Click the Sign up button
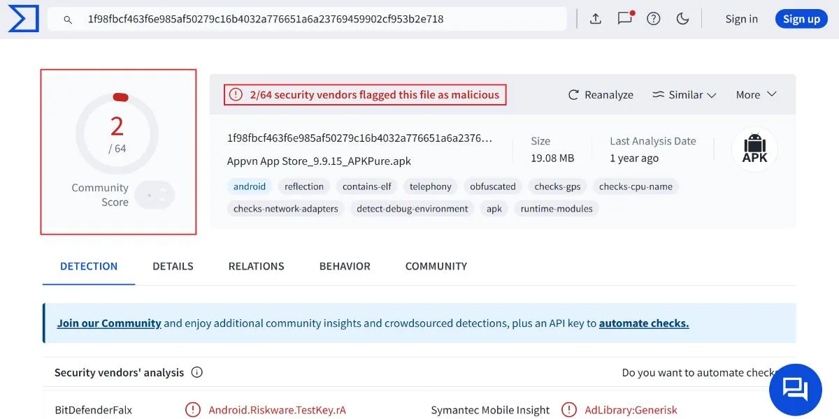The height and width of the screenshot is (419, 839). [x=801, y=19]
